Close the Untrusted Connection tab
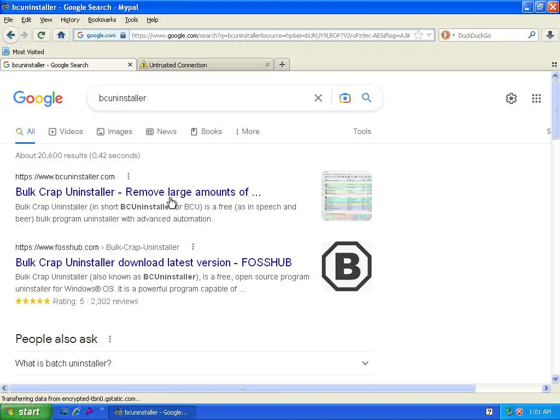560x420 pixels. 267,65
